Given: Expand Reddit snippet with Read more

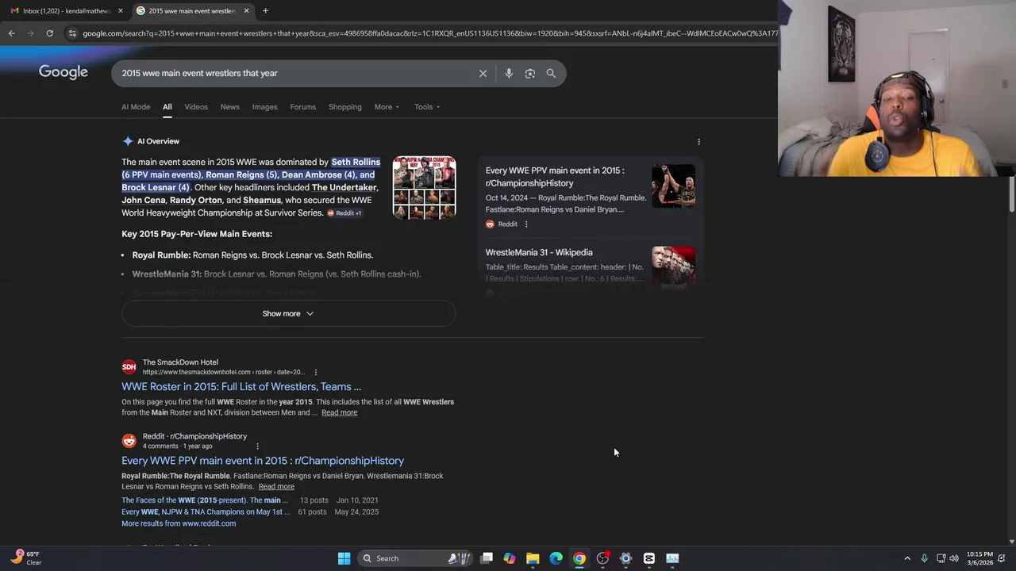Looking at the screenshot, I should point(276,487).
